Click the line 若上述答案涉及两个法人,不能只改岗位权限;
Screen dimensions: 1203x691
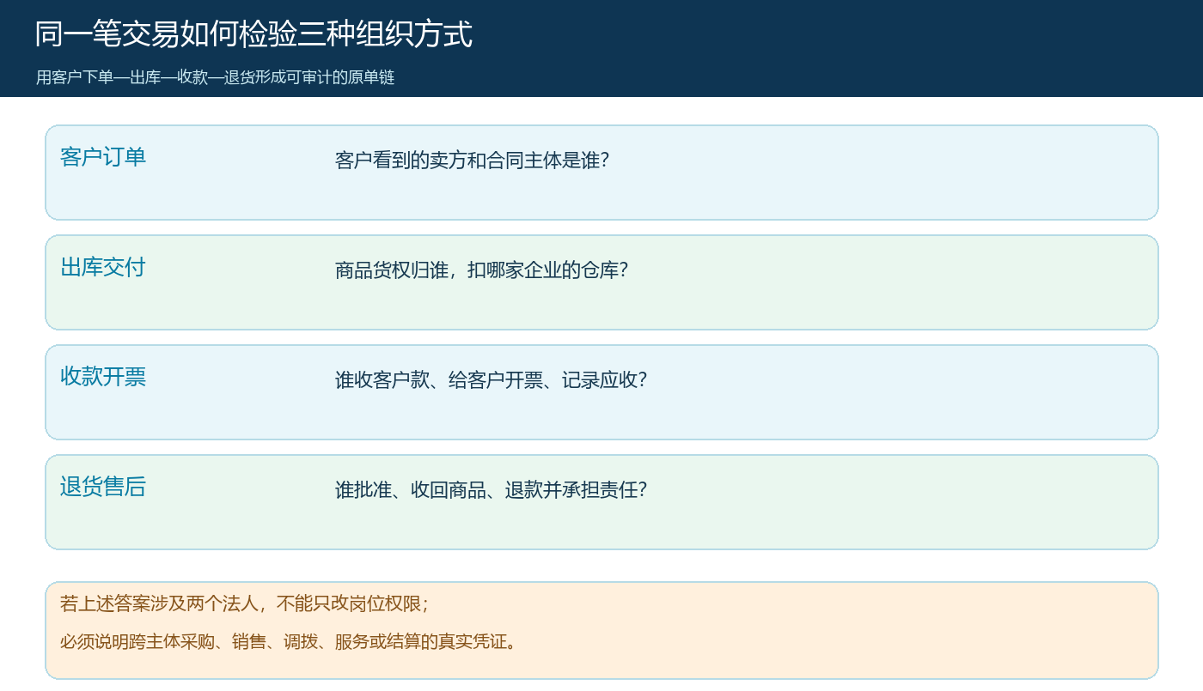pyautogui.click(x=244, y=604)
